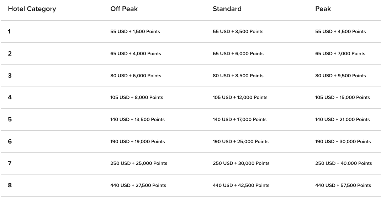The image size is (381, 198).
Task: Select the Peak column header
Action: [323, 9]
